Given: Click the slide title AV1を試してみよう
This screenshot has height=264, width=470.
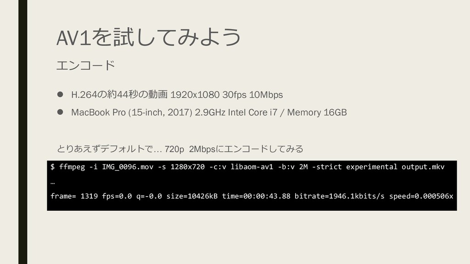Looking at the screenshot, I should click(x=149, y=37).
